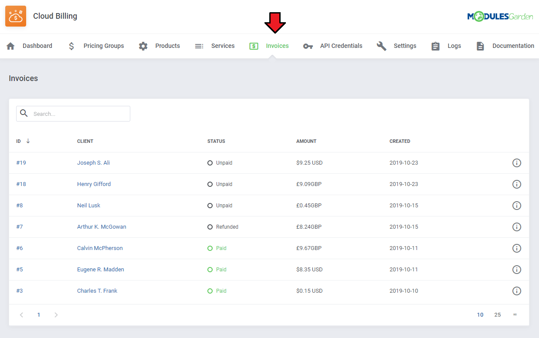Click the Pricing Groups dollar icon
The height and width of the screenshot is (338, 539).
(71, 46)
